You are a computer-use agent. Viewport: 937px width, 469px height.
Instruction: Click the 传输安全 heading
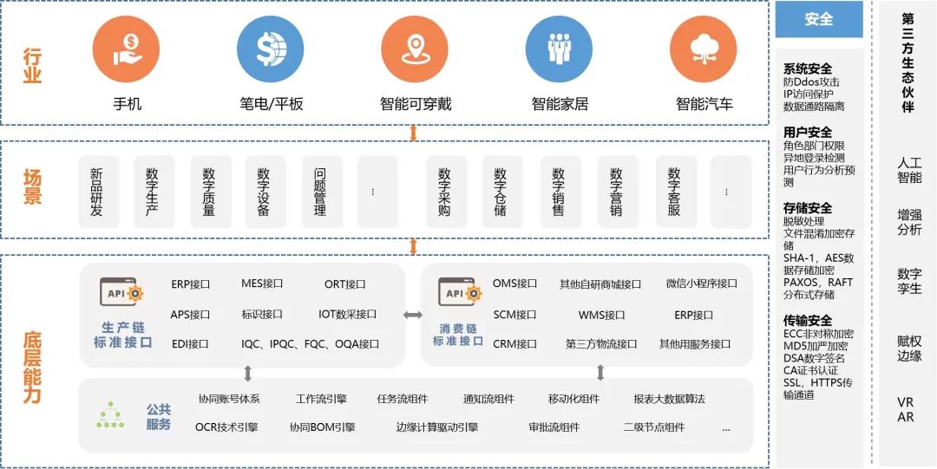coord(808,321)
